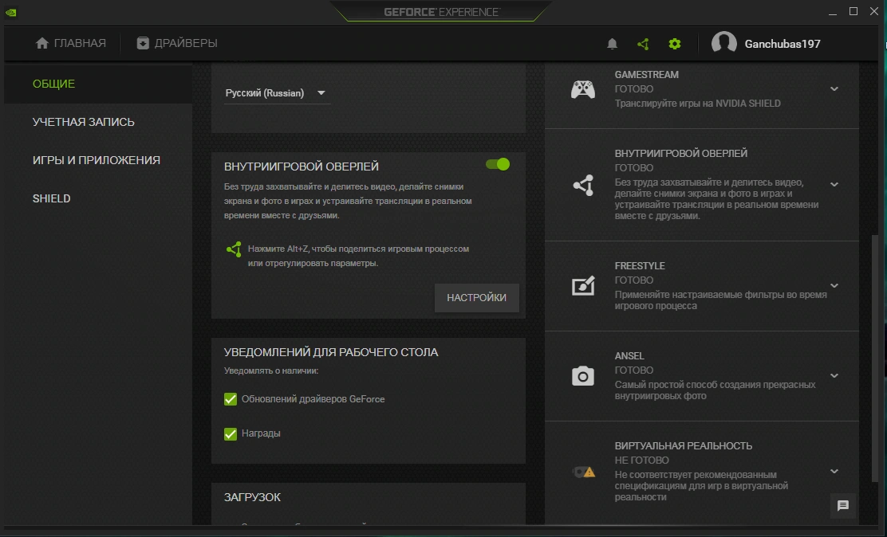Click the NVIDIA logo in title bar

point(10,12)
